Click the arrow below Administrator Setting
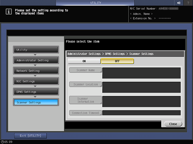This screenshot has height=144, width=193. (x=35, y=65)
